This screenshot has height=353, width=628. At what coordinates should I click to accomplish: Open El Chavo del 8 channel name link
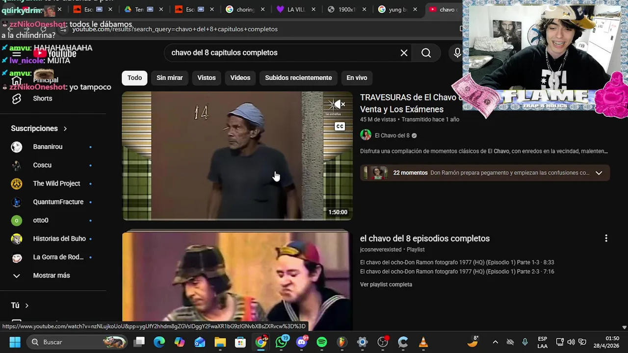click(x=392, y=135)
